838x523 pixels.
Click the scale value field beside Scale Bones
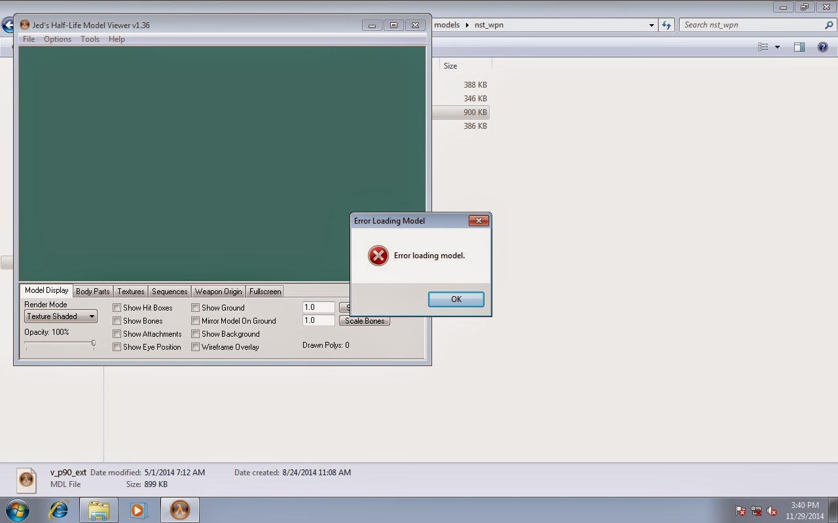click(x=319, y=321)
